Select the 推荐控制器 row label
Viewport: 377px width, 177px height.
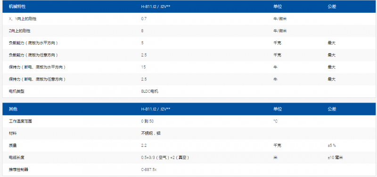18,169
